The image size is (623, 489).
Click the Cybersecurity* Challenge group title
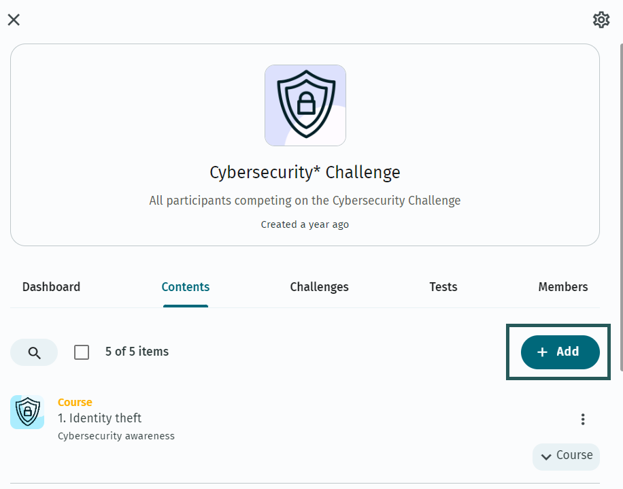(305, 172)
